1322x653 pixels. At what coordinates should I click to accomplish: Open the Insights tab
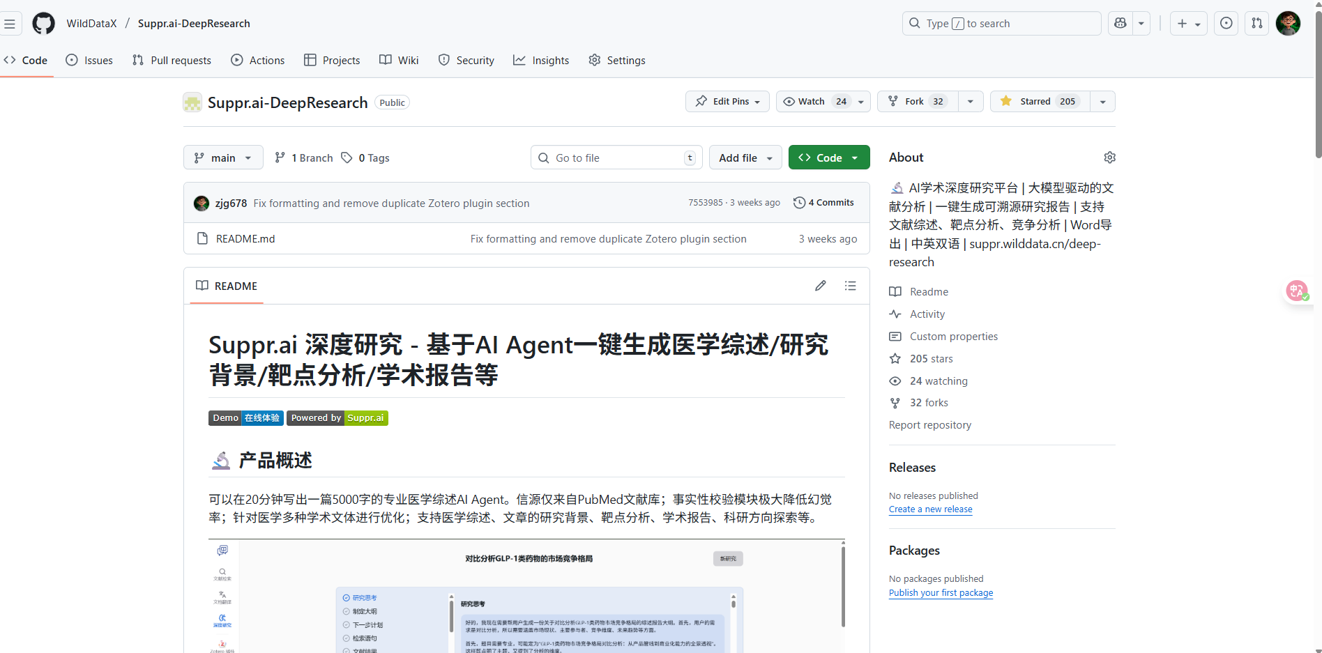tap(541, 61)
